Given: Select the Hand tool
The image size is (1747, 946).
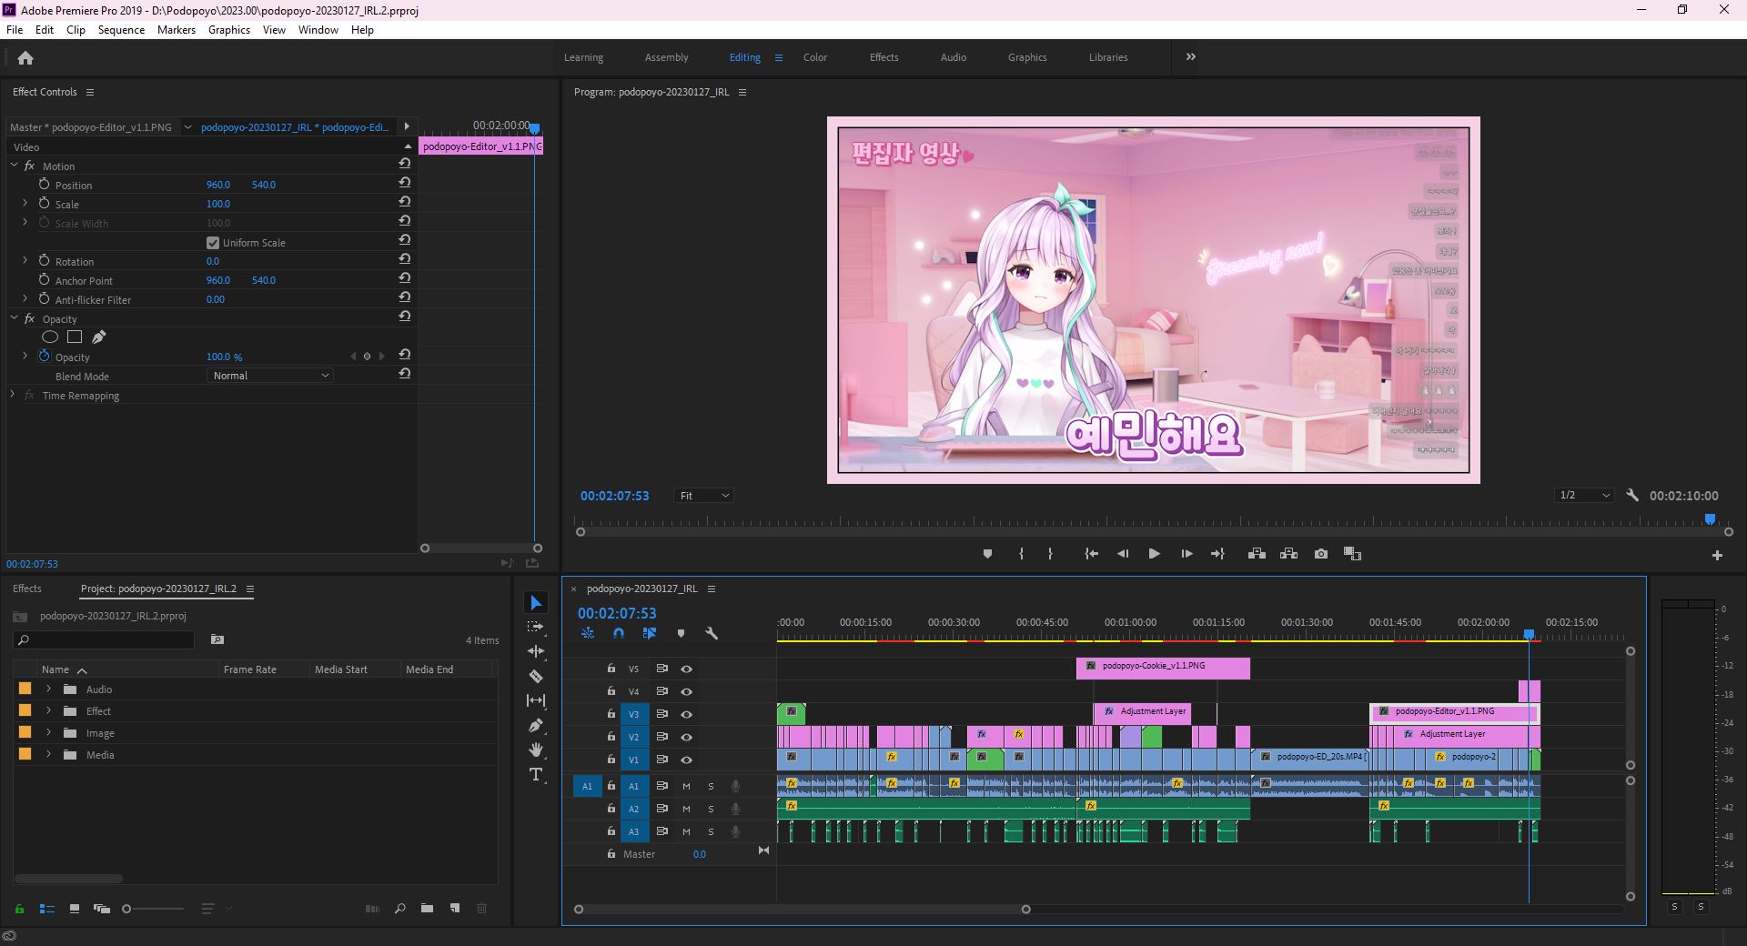Looking at the screenshot, I should [x=536, y=750].
